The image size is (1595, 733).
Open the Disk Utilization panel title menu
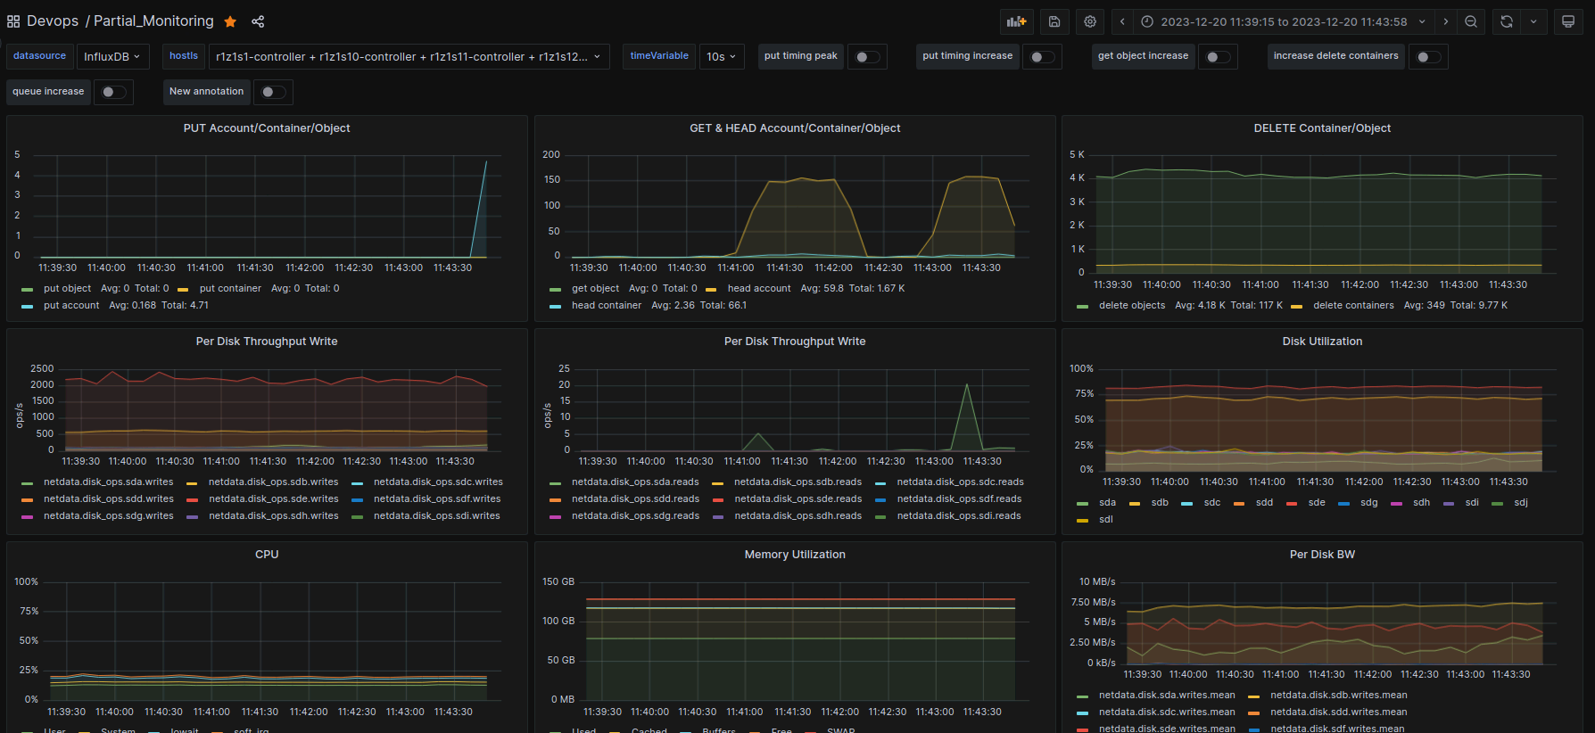click(x=1322, y=342)
